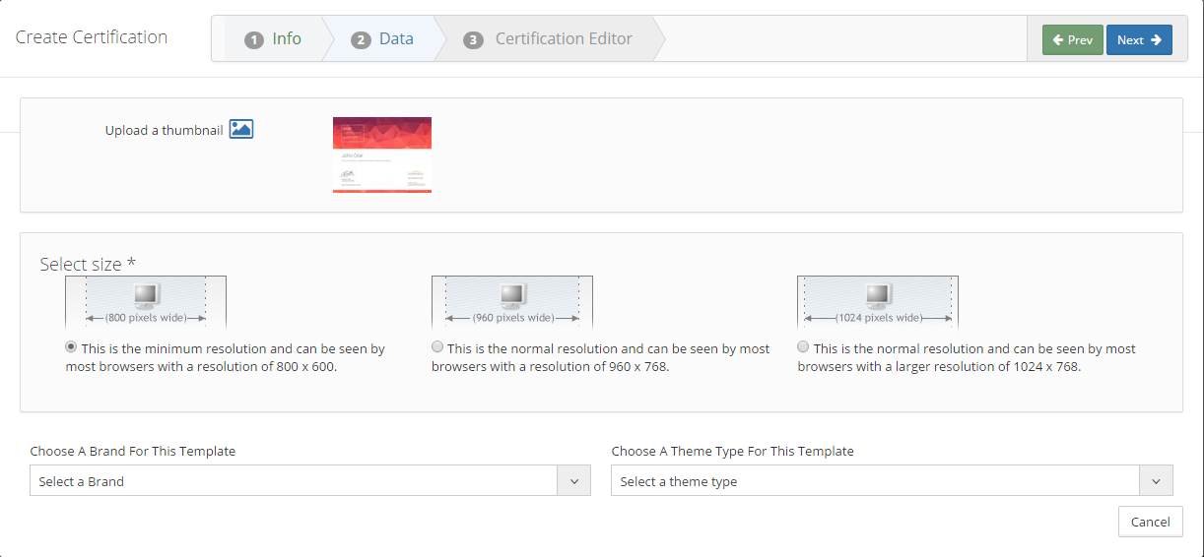The image size is (1204, 557).
Task: Open the Select a theme type field
Action: (x=875, y=481)
